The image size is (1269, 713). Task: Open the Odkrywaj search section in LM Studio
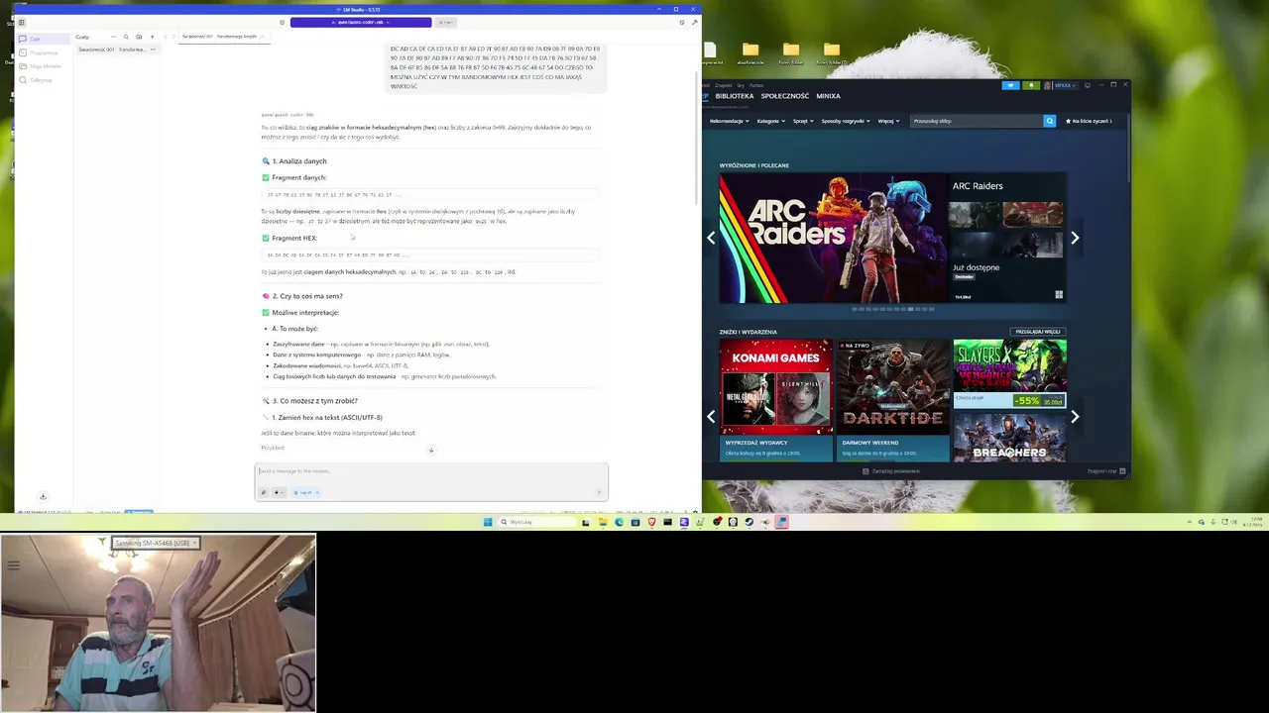click(40, 80)
